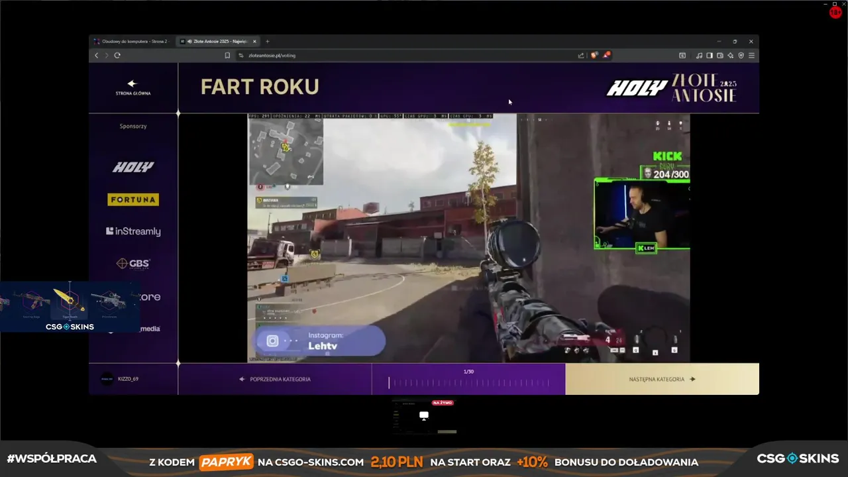Viewport: 848px width, 477px height.
Task: Open the VPN shield icon in the toolbar
Action: tap(741, 56)
